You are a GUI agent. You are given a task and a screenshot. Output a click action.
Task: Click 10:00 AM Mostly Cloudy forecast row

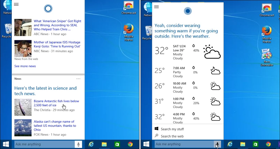tap(188, 87)
